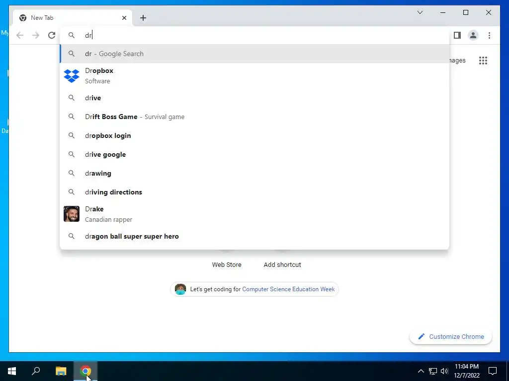Show hidden system tray icons
Screen dimensions: 509x381
tap(421, 371)
